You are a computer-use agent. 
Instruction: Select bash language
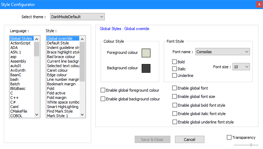click(22, 79)
